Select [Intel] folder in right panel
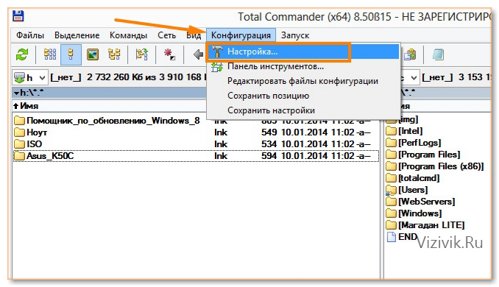Screen dimensions: 499x287 (405, 131)
